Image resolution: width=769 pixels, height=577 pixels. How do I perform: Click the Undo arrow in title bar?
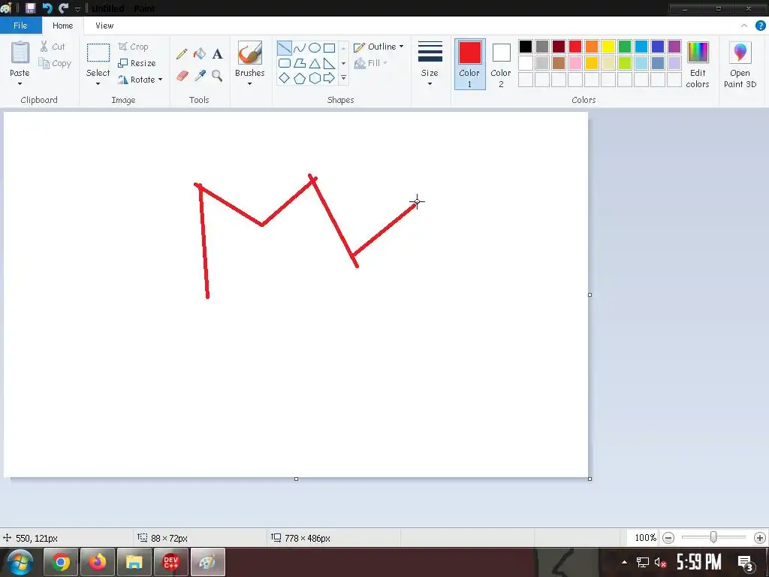tap(47, 8)
